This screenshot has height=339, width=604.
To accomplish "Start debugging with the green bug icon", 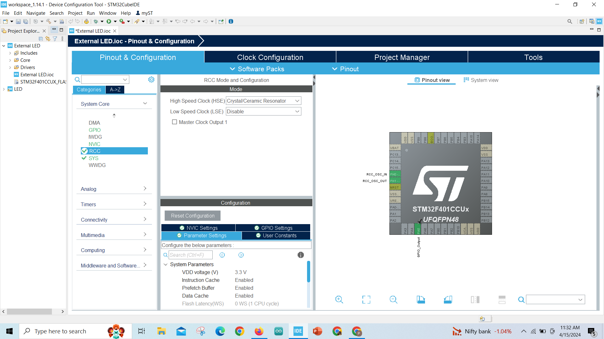I will coord(96,21).
